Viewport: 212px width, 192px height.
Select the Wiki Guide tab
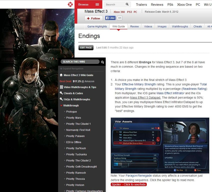coord(118,26)
